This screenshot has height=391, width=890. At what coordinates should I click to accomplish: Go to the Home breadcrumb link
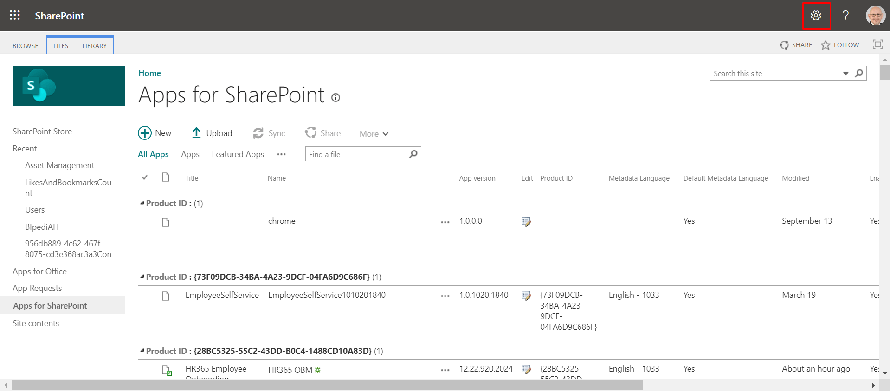149,73
